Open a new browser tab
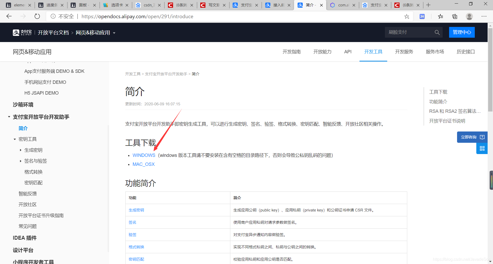Screen dimensions: 493x264 point(428,5)
